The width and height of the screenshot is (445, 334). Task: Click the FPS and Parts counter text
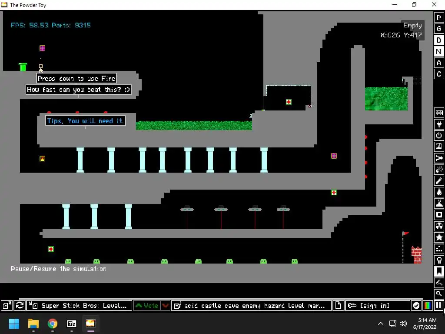51,25
